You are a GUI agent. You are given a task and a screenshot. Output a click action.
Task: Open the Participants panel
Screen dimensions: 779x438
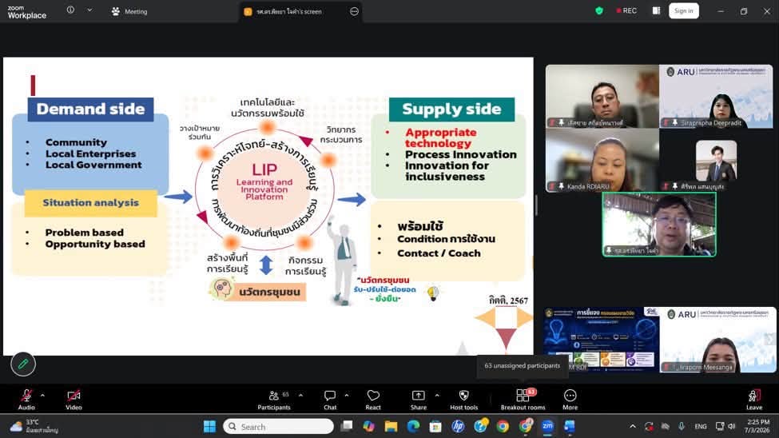click(x=274, y=399)
